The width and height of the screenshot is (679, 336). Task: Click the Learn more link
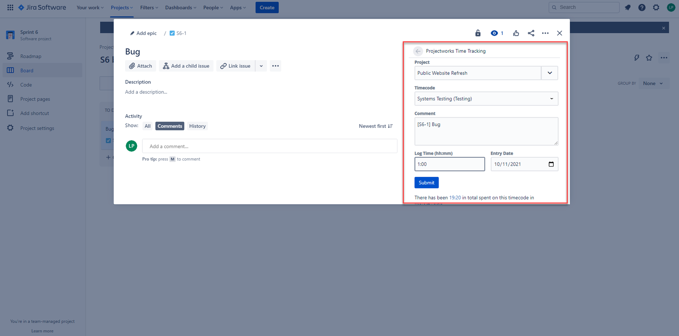pyautogui.click(x=42, y=331)
